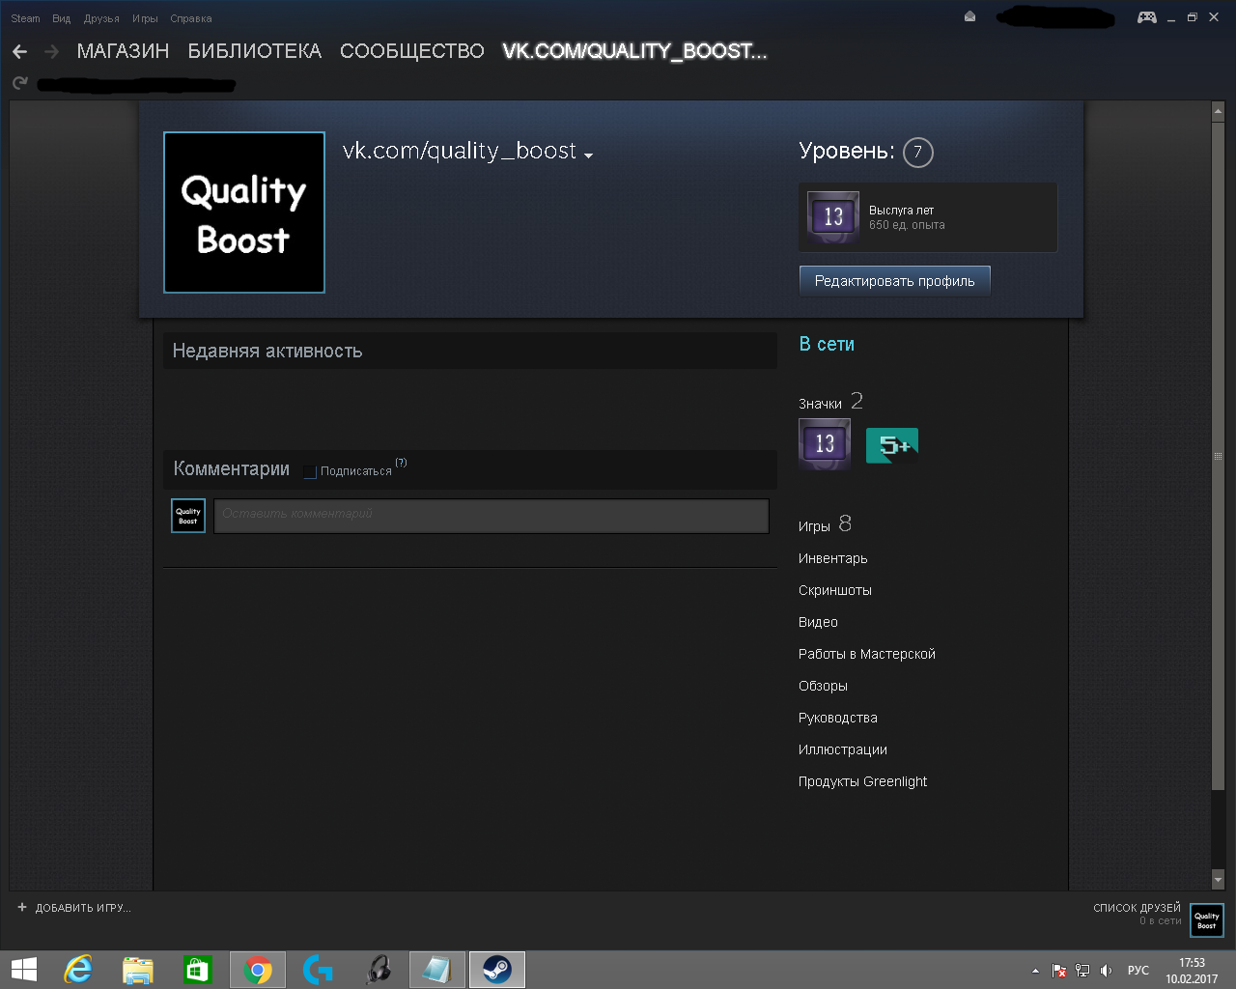
Task: Click the Редактировать профиль button
Action: point(895,281)
